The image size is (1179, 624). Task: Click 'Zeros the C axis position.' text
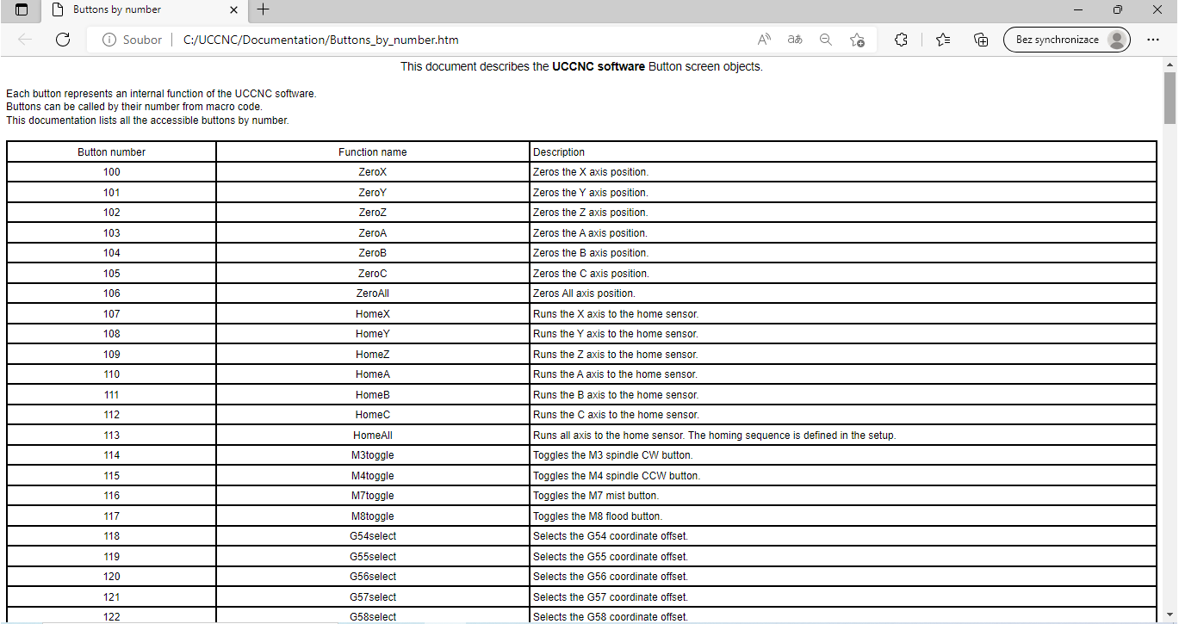(x=592, y=274)
